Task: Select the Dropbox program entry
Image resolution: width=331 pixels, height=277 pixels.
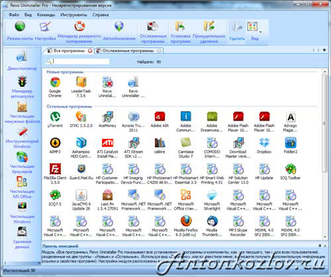Action: (264, 145)
